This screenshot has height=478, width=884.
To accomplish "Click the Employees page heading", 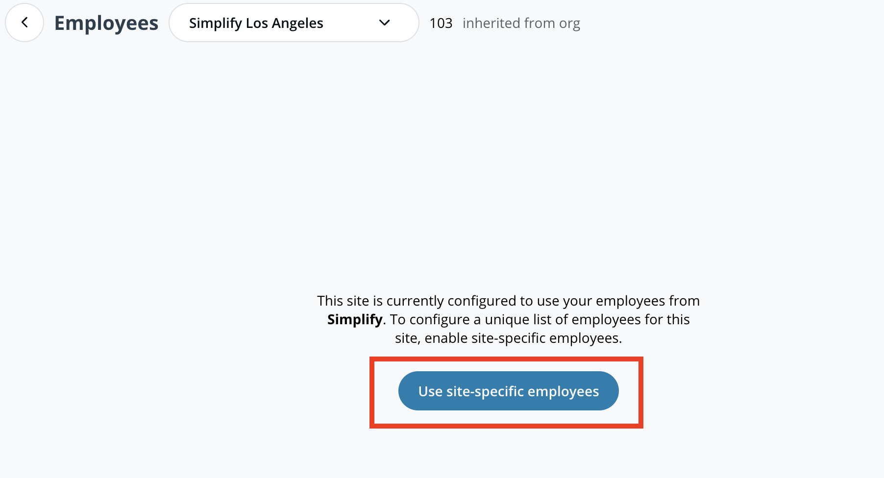I will (x=106, y=23).
